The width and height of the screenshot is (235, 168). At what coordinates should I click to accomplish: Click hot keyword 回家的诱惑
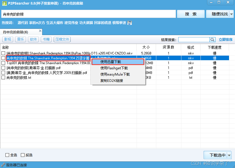(102, 23)
